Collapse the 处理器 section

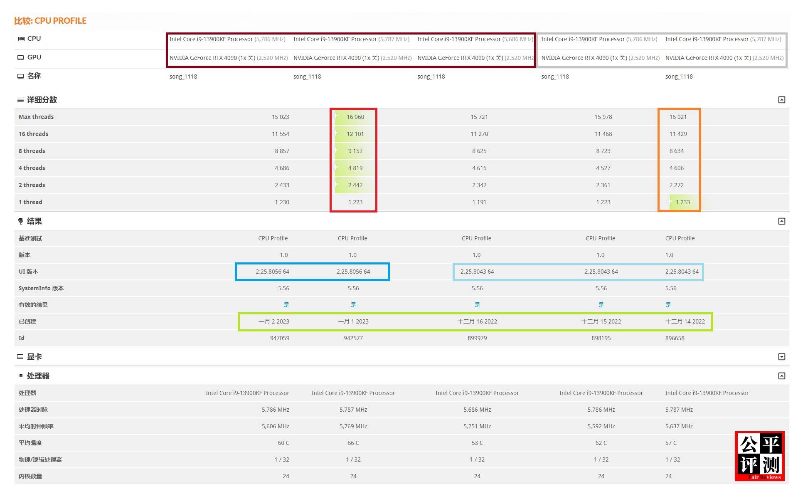click(781, 376)
